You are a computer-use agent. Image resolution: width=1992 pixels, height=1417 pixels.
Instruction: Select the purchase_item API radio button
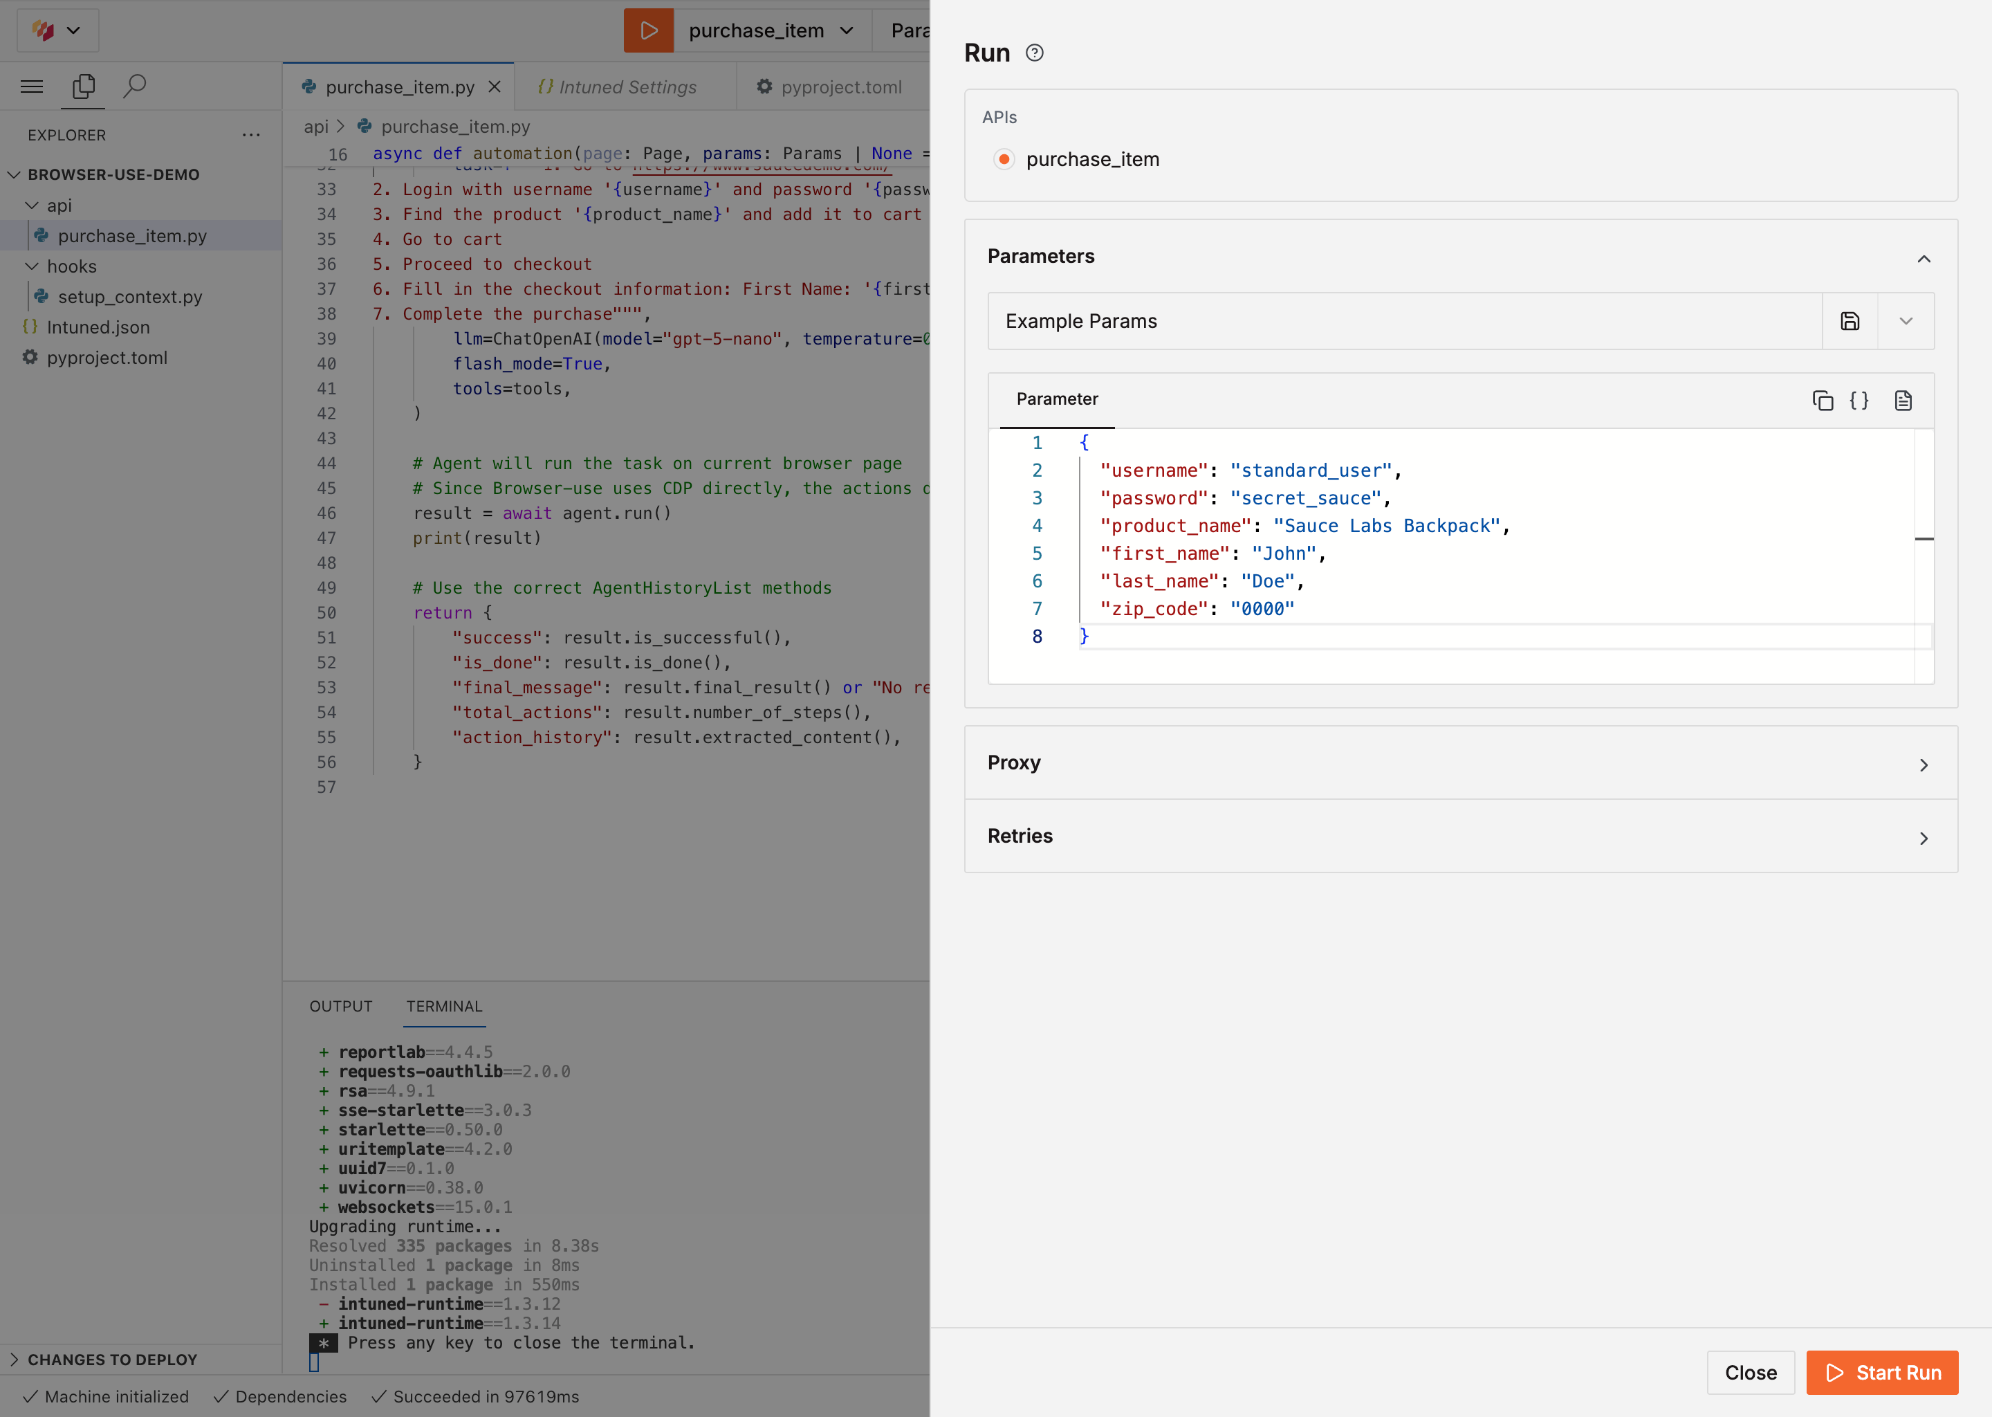click(1004, 159)
